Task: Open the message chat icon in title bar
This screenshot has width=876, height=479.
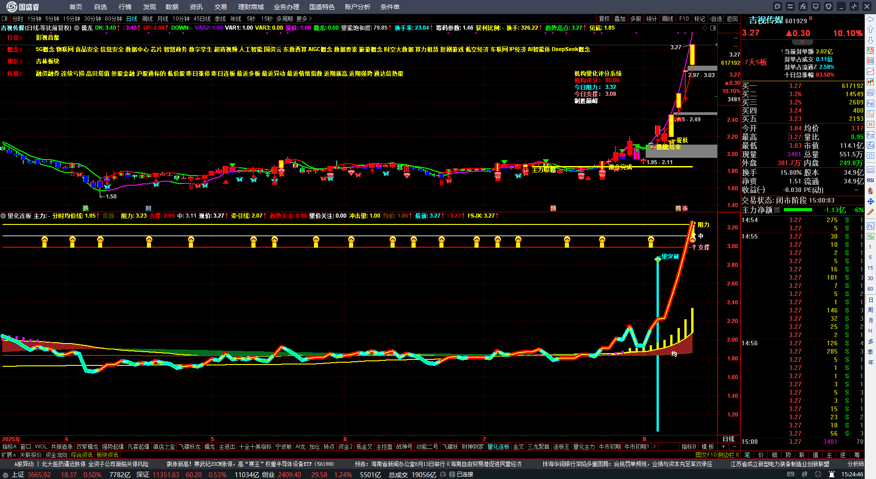Action: [x=777, y=6]
